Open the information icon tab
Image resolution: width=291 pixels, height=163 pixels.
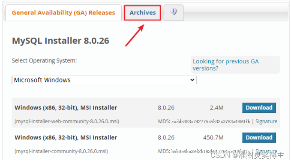click(174, 12)
